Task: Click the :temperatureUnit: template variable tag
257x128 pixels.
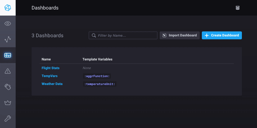Action: 99,84
